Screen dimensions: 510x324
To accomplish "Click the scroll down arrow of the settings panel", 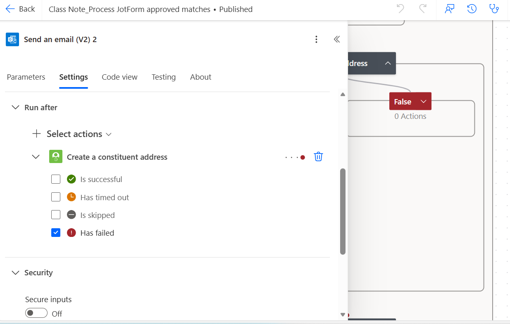I will point(343,315).
